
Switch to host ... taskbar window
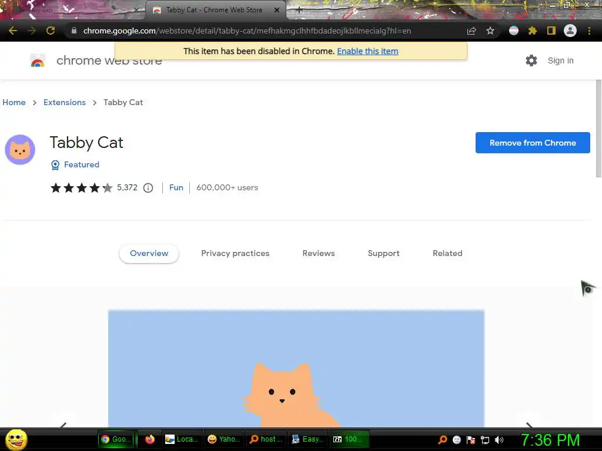pyautogui.click(x=266, y=439)
